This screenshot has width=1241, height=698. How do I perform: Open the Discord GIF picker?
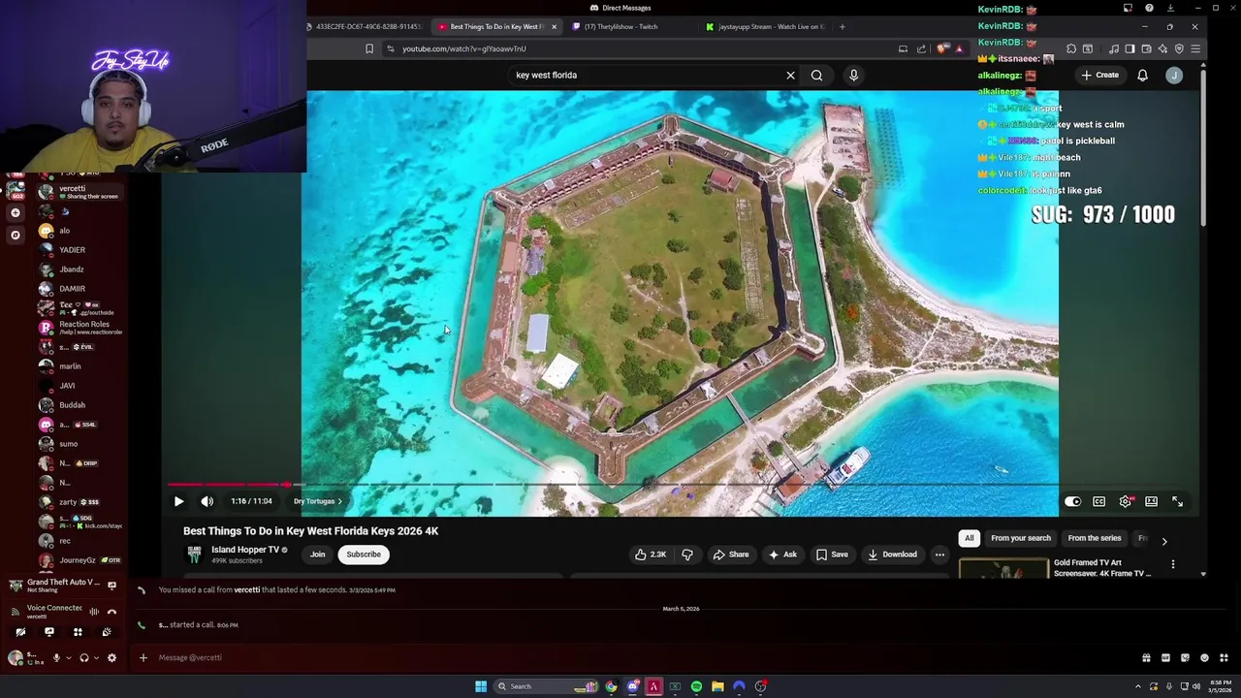click(1165, 657)
